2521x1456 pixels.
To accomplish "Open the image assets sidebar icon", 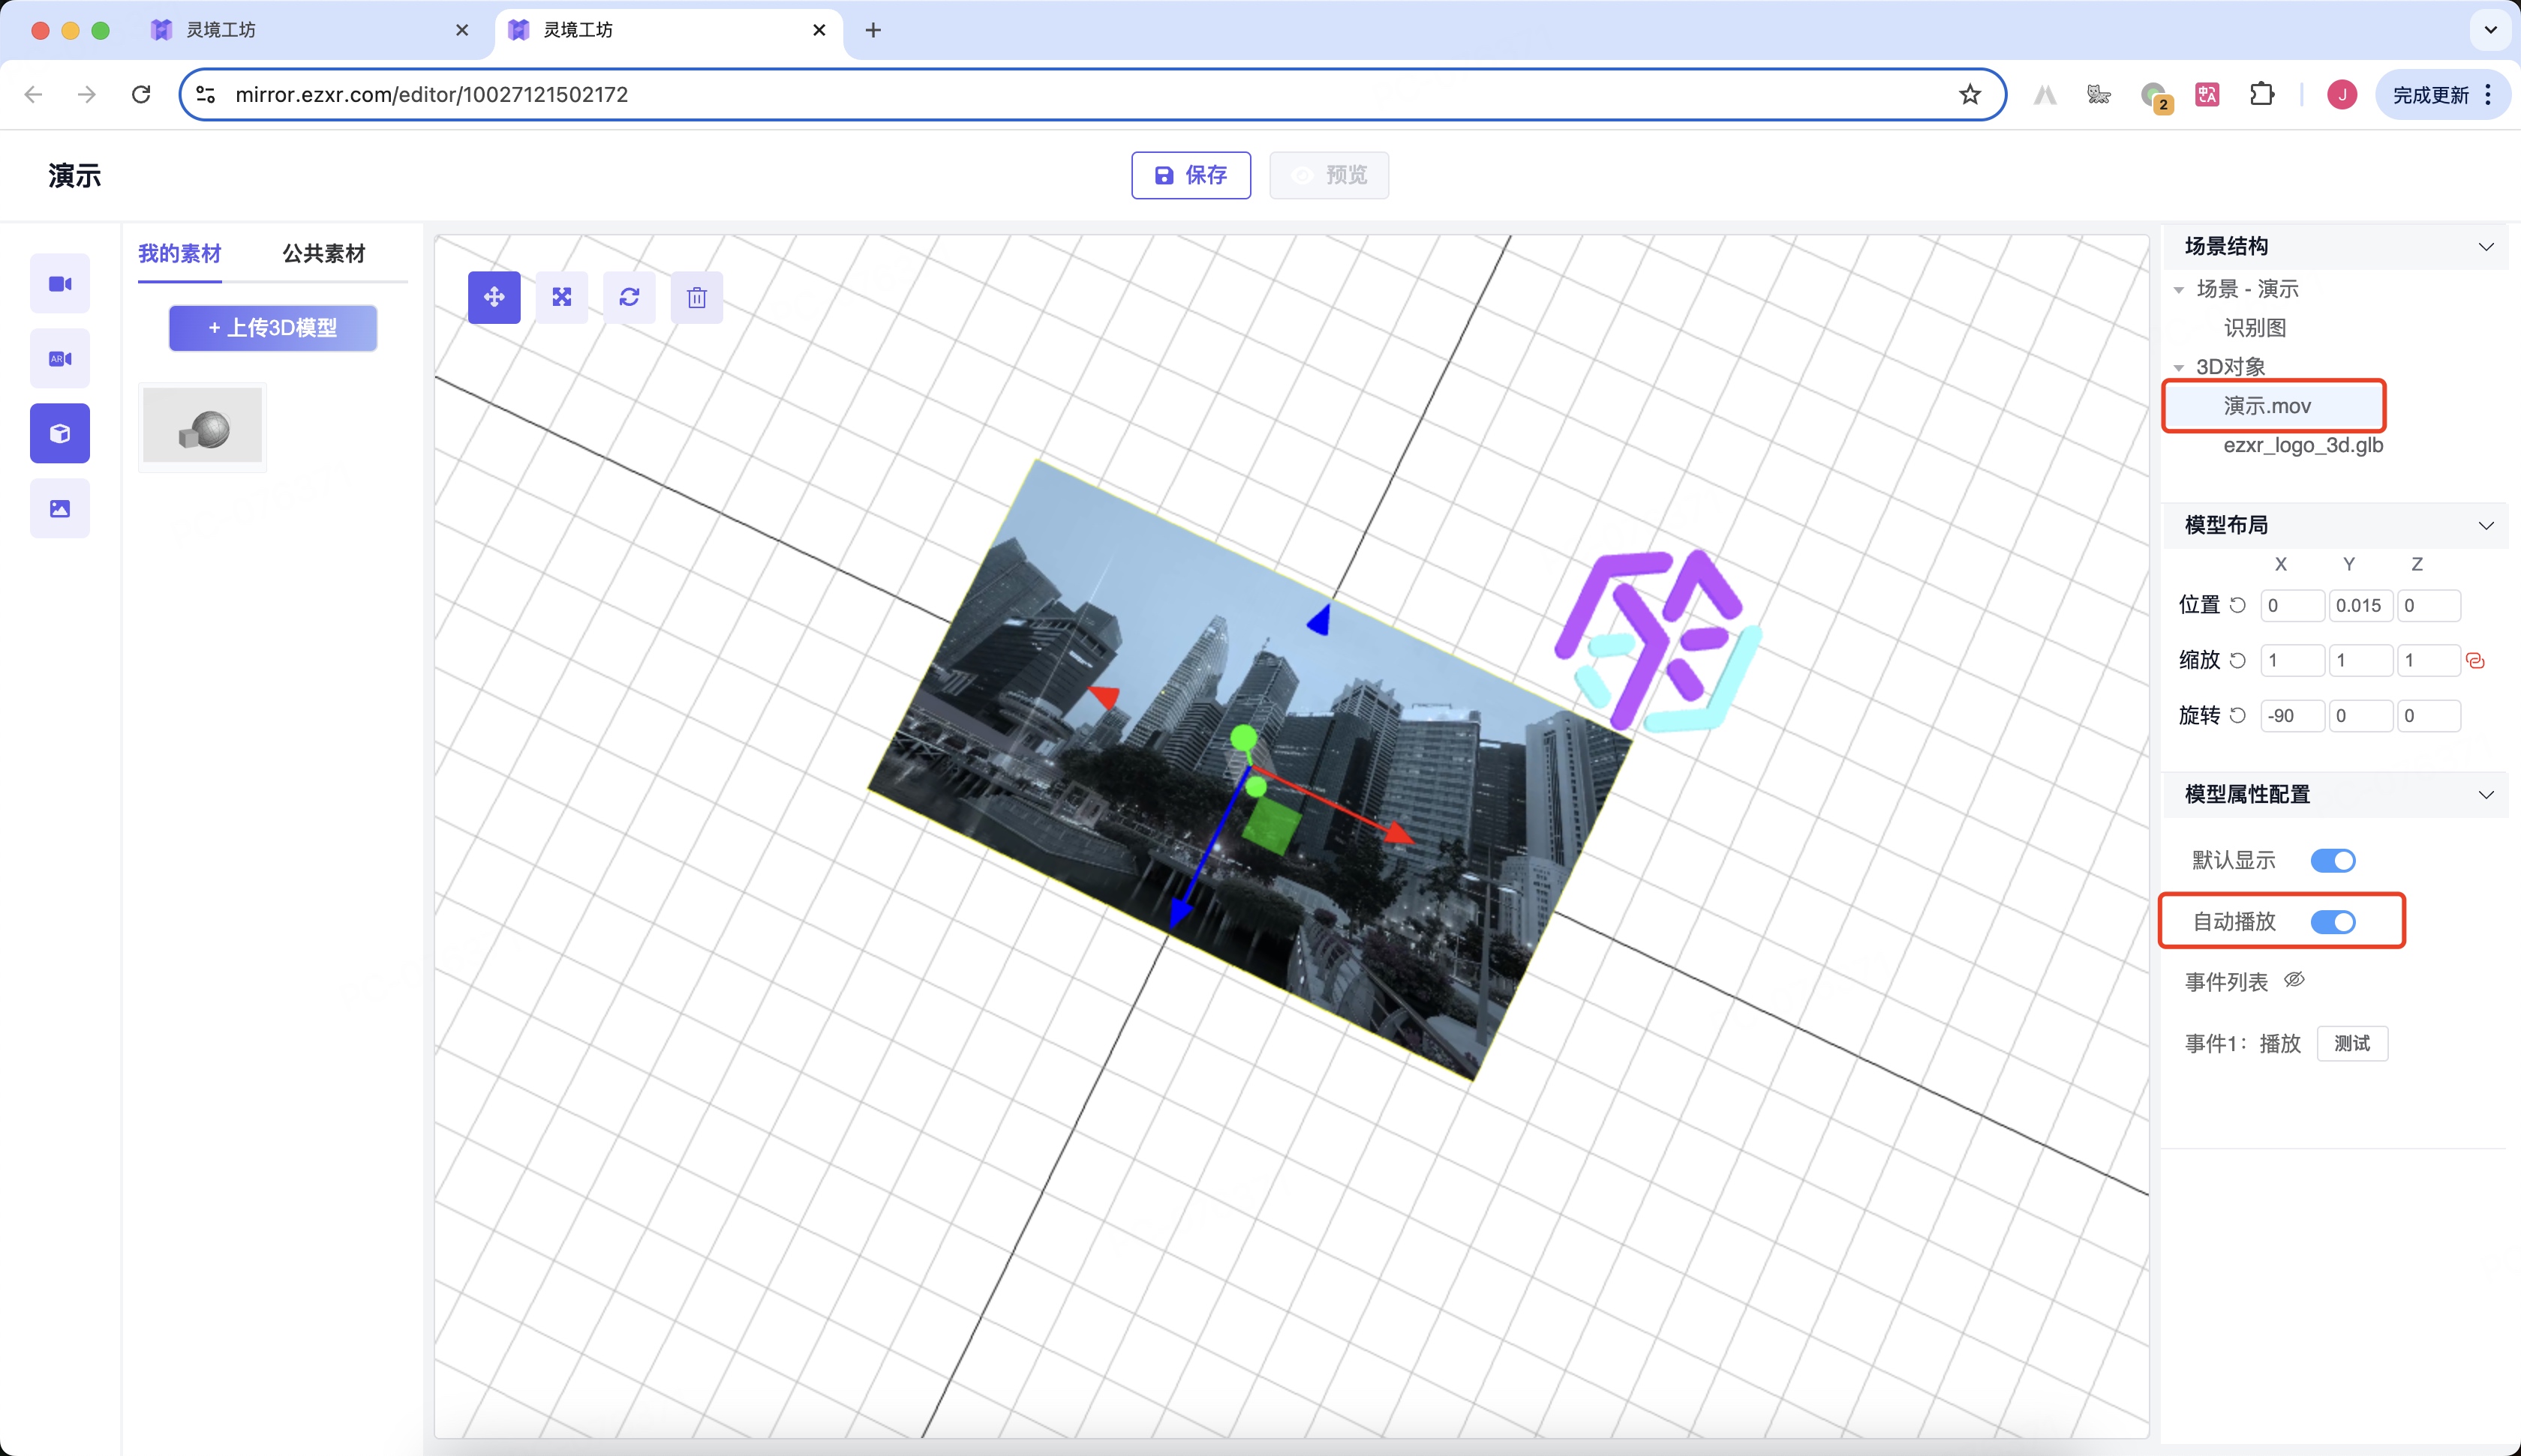I will click(x=60, y=509).
